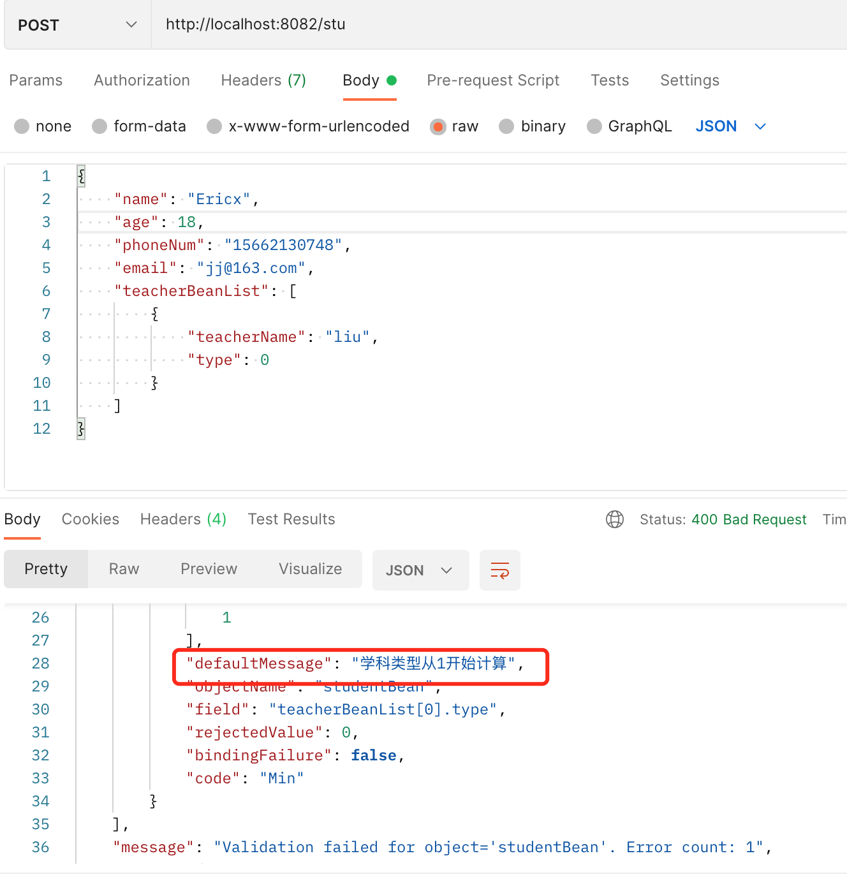The image size is (847, 879).
Task: Click the request URL input field
Action: (499, 25)
